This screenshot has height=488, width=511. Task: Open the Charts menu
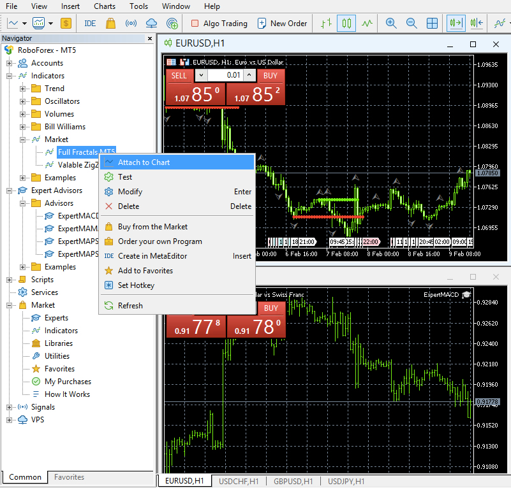(103, 6)
